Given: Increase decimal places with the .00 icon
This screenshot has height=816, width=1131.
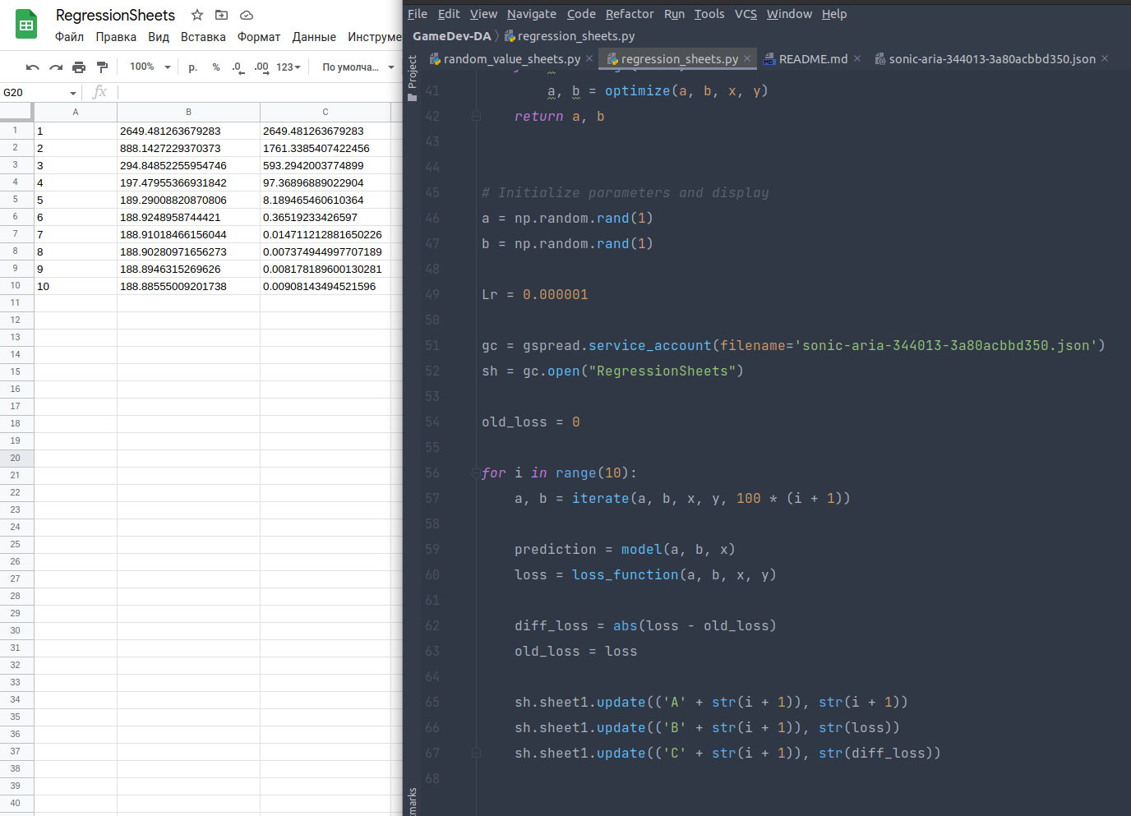Looking at the screenshot, I should coord(260,67).
